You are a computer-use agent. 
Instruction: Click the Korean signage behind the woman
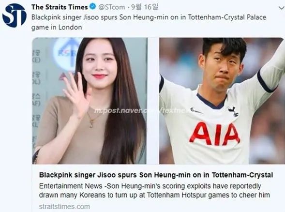pos(36,87)
